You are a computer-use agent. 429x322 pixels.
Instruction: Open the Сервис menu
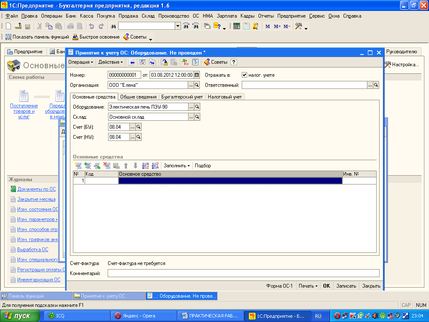point(317,16)
